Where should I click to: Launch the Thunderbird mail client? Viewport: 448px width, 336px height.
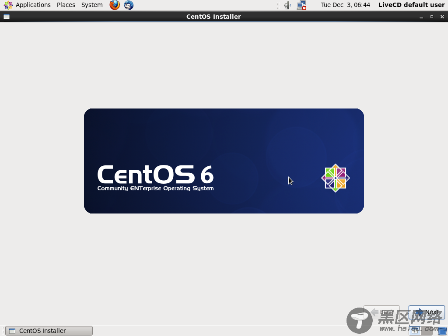tap(129, 5)
